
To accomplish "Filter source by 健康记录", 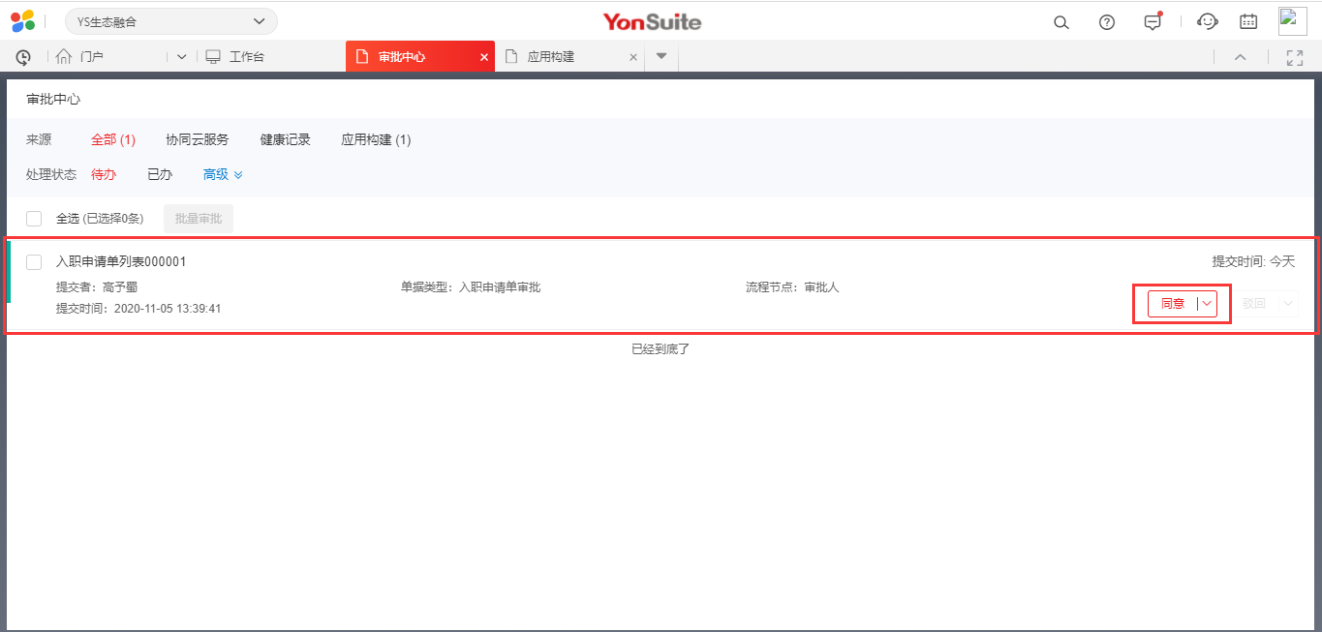I will 286,139.
